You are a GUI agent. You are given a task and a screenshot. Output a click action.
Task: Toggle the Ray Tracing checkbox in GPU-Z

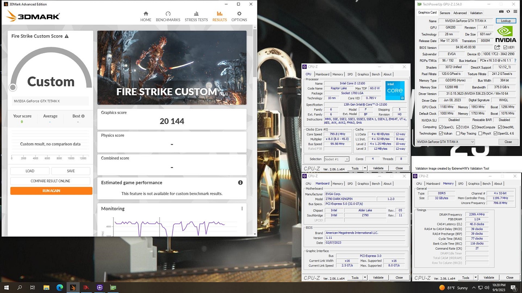coord(458,133)
